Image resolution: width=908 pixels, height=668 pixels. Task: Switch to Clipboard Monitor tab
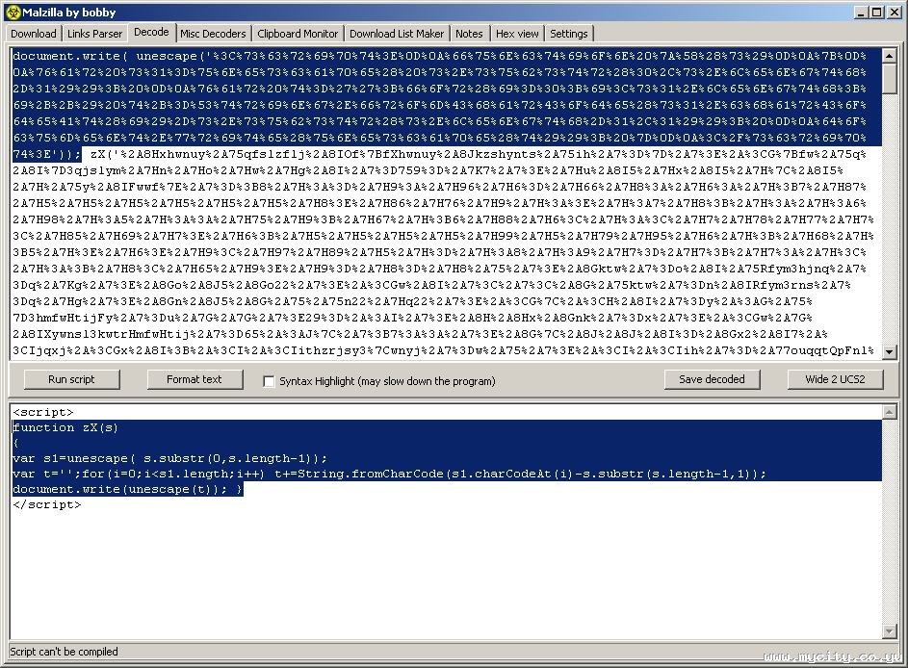(x=298, y=34)
